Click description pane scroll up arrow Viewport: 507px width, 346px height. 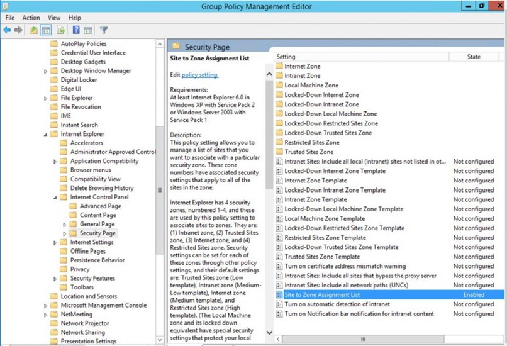click(269, 74)
